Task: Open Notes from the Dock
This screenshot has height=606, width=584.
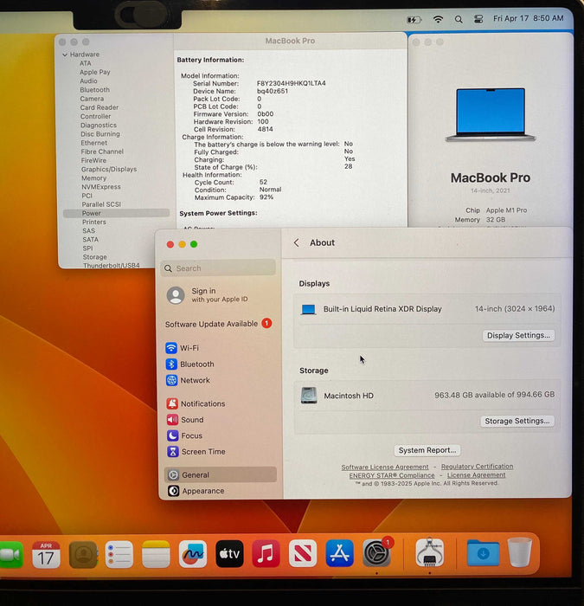Action: pyautogui.click(x=156, y=555)
